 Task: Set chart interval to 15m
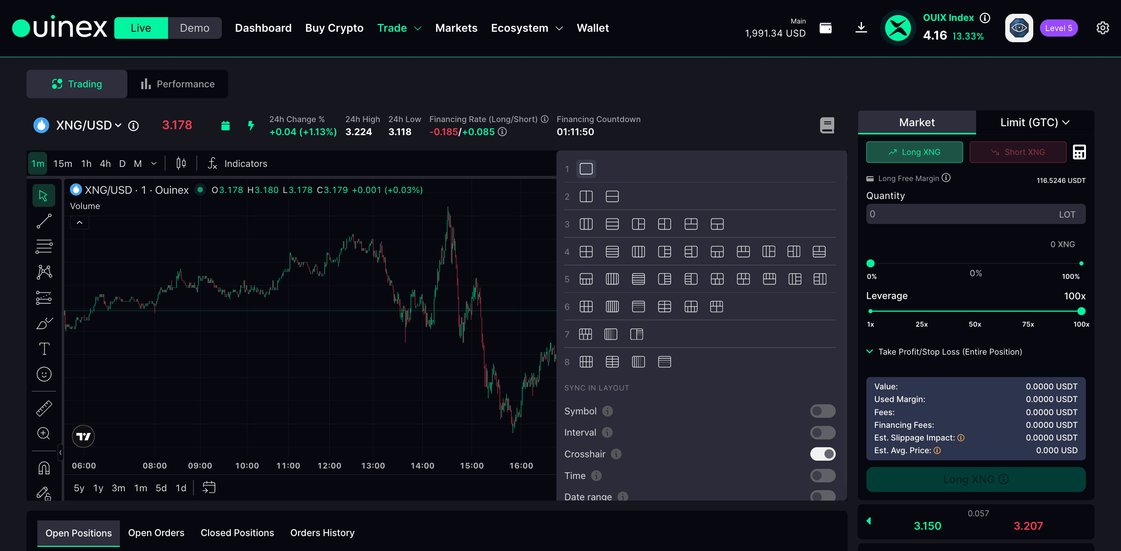click(x=63, y=164)
